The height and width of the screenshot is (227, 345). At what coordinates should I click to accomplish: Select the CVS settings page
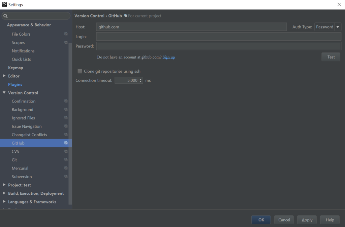15,151
